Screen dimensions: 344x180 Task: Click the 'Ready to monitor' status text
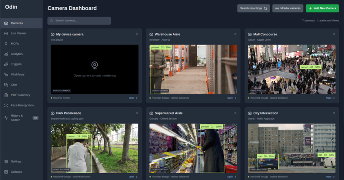coord(61,98)
